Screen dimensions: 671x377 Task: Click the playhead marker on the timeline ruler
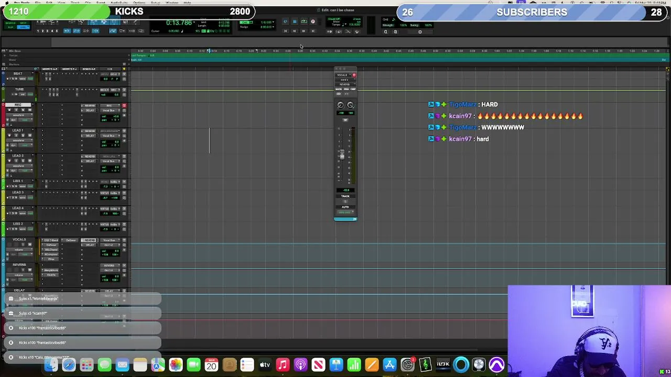click(209, 51)
